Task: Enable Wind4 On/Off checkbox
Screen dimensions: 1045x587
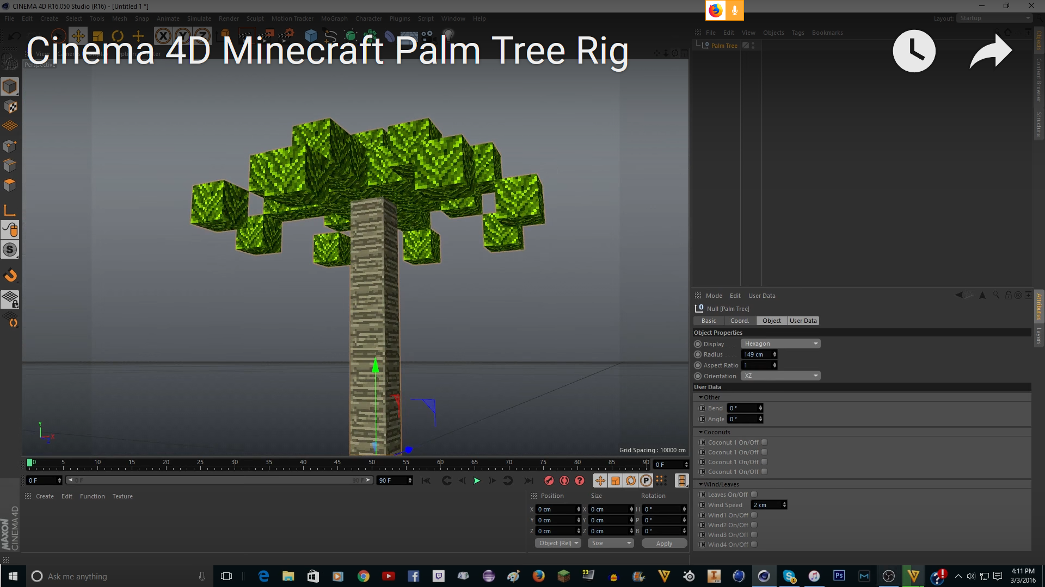Action: (754, 545)
